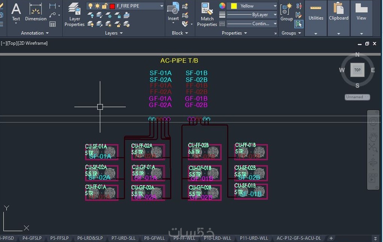Toggle Group Selection on/off button
The height and width of the screenshot is (242, 383).
299,24
